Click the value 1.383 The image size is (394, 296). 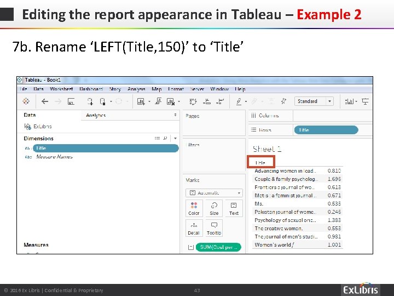pyautogui.click(x=334, y=220)
